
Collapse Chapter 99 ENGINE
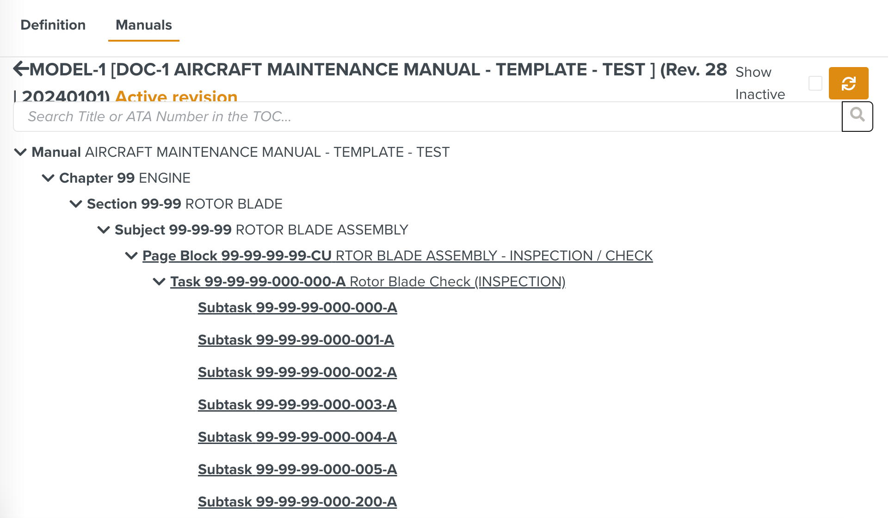[48, 178]
